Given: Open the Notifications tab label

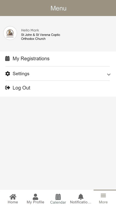Looking at the screenshot, I should tap(81, 202).
